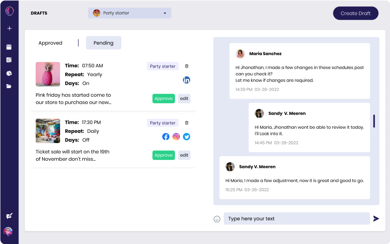Delete the ticket sale draft with the trash icon
The height and width of the screenshot is (244, 390).
187,123
